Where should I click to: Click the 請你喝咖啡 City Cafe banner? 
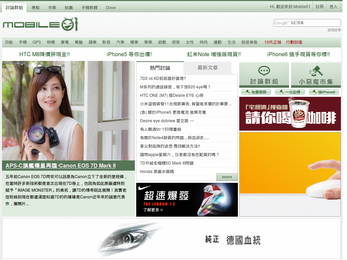pos(290,114)
